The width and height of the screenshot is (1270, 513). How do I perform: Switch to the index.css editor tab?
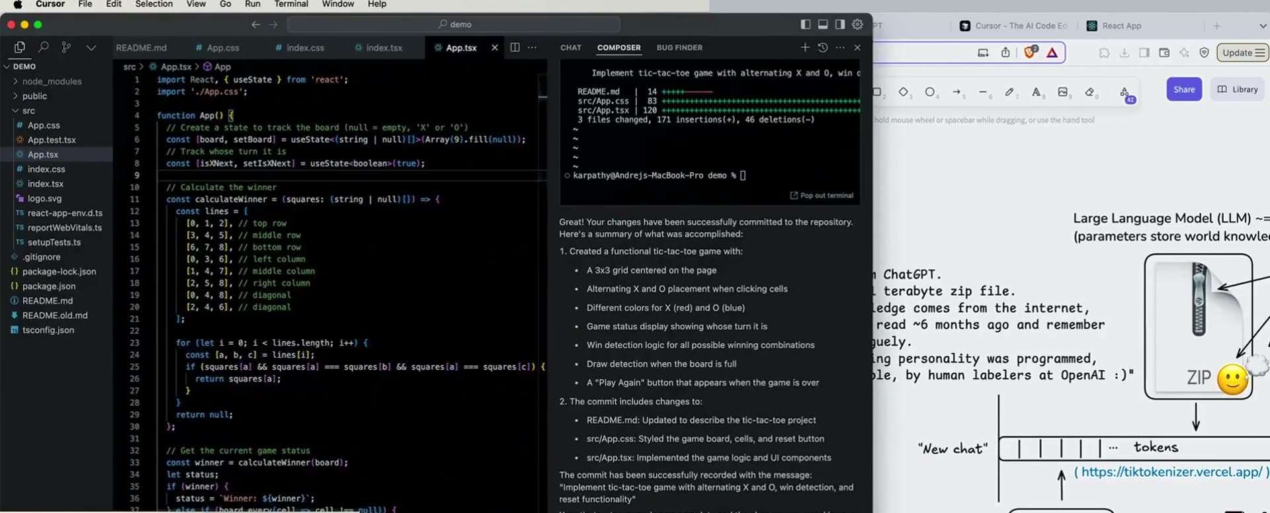[x=300, y=48]
